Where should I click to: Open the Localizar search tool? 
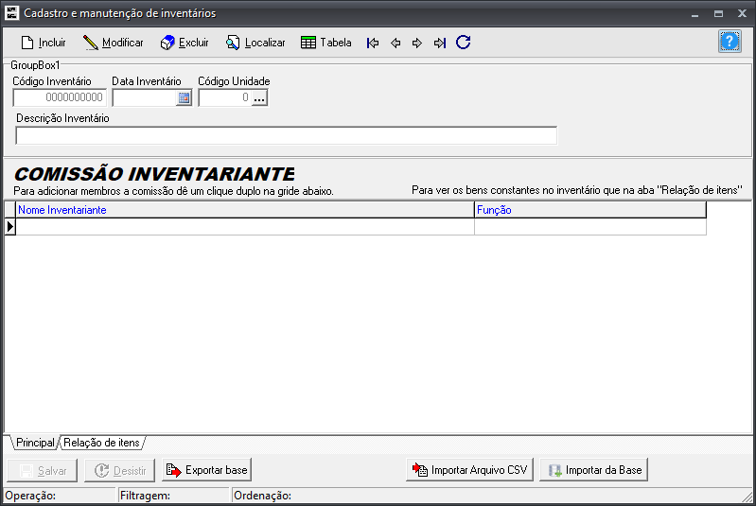pos(255,43)
